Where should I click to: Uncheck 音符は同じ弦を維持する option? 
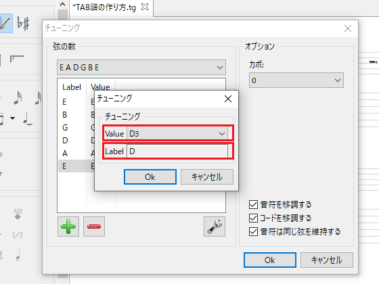tap(253, 231)
